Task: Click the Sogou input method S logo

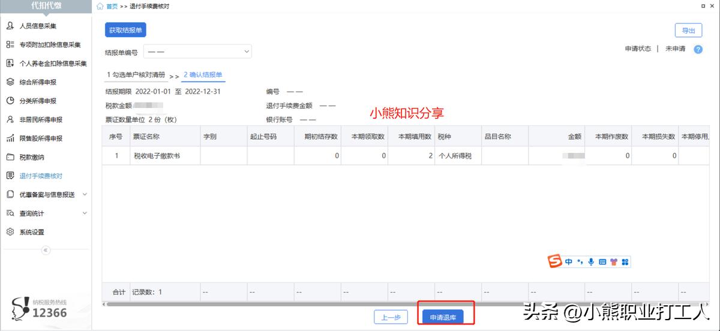Action: (x=555, y=261)
